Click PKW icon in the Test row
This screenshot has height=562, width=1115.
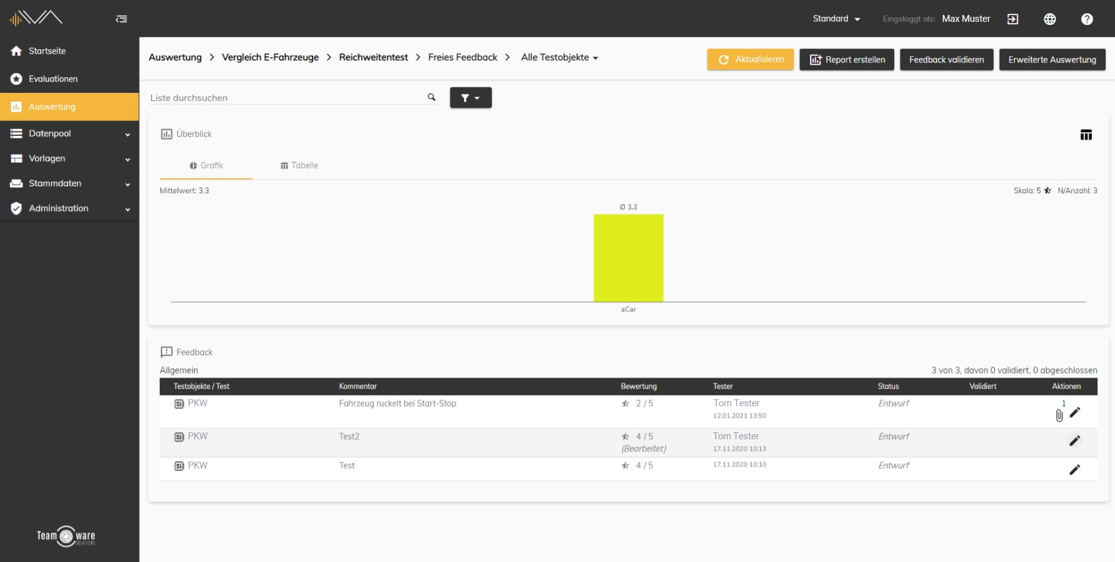pos(180,466)
